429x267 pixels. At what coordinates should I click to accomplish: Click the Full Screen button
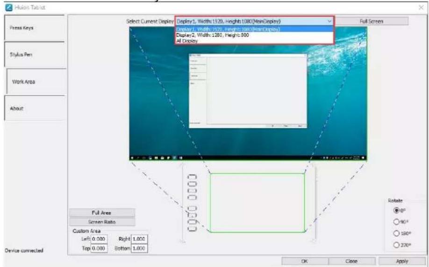point(371,21)
